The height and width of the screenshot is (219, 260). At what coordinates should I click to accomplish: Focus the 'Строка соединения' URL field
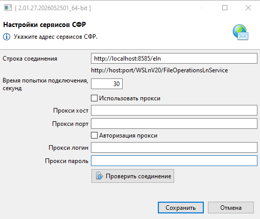(174, 59)
